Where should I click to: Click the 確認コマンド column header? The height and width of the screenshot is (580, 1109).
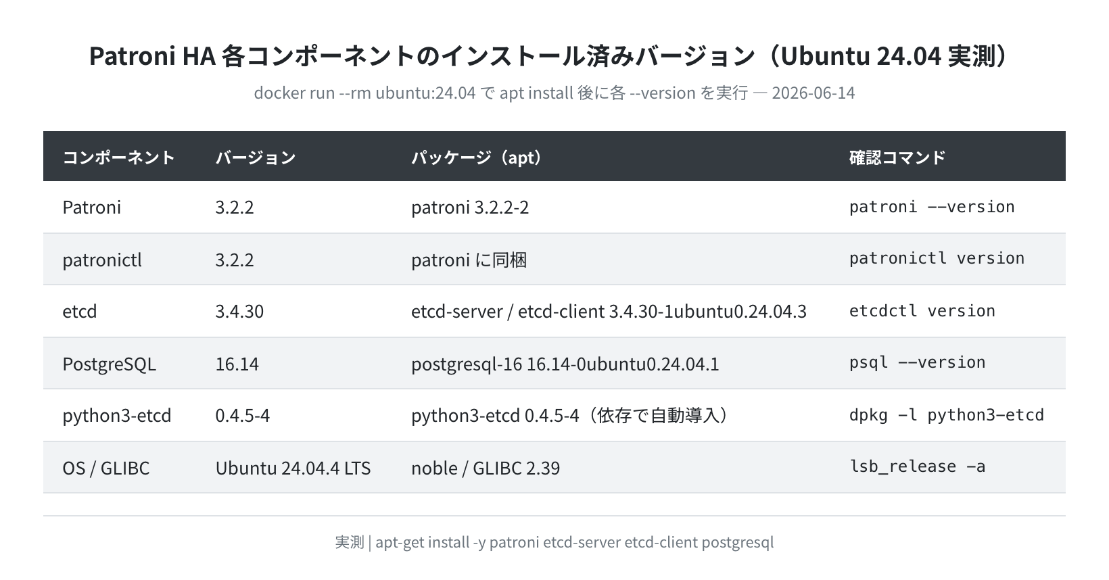[897, 158]
